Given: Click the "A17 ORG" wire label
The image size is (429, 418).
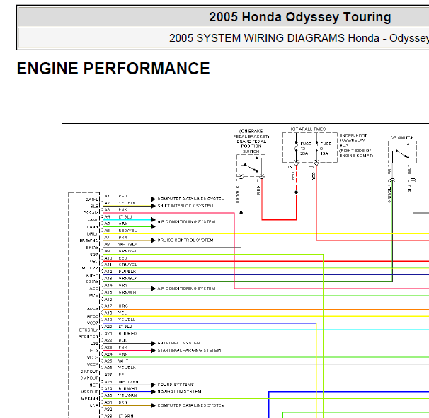Looking at the screenshot, I should (116, 306).
